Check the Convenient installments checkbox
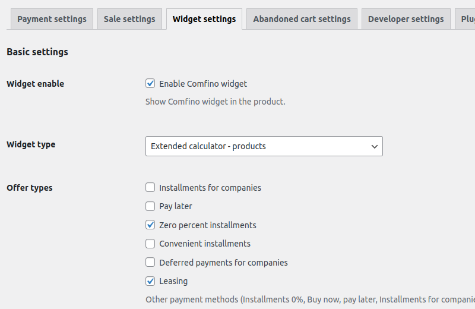The width and height of the screenshot is (475, 309). click(150, 244)
